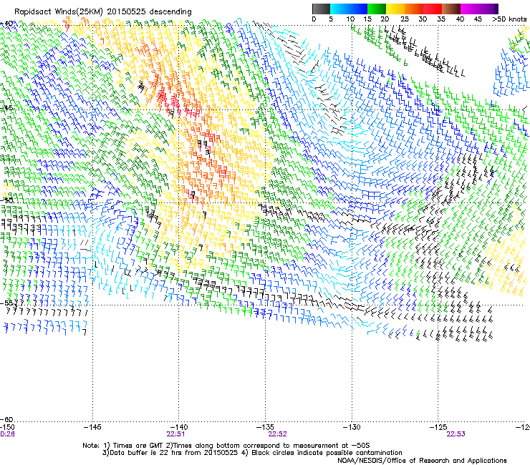This screenshot has height=465, width=530.
Task: Select the red 30-35 knots legend band
Action: point(433,9)
